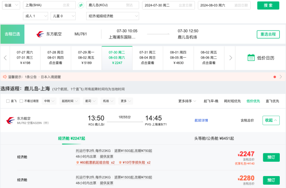Image resolution: width=286 pixels, height=188 pixels.
Task: Click the announcement speaker icon
Action: (x=5, y=77)
